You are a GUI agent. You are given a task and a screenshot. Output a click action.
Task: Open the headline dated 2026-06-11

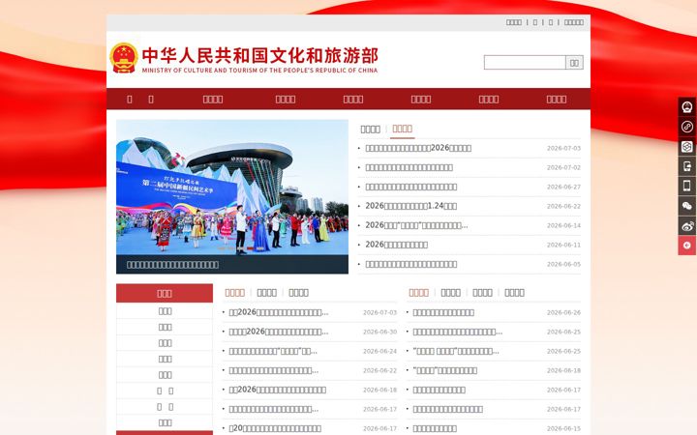click(397, 245)
